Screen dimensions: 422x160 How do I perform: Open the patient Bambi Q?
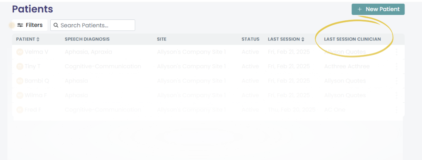37,81
